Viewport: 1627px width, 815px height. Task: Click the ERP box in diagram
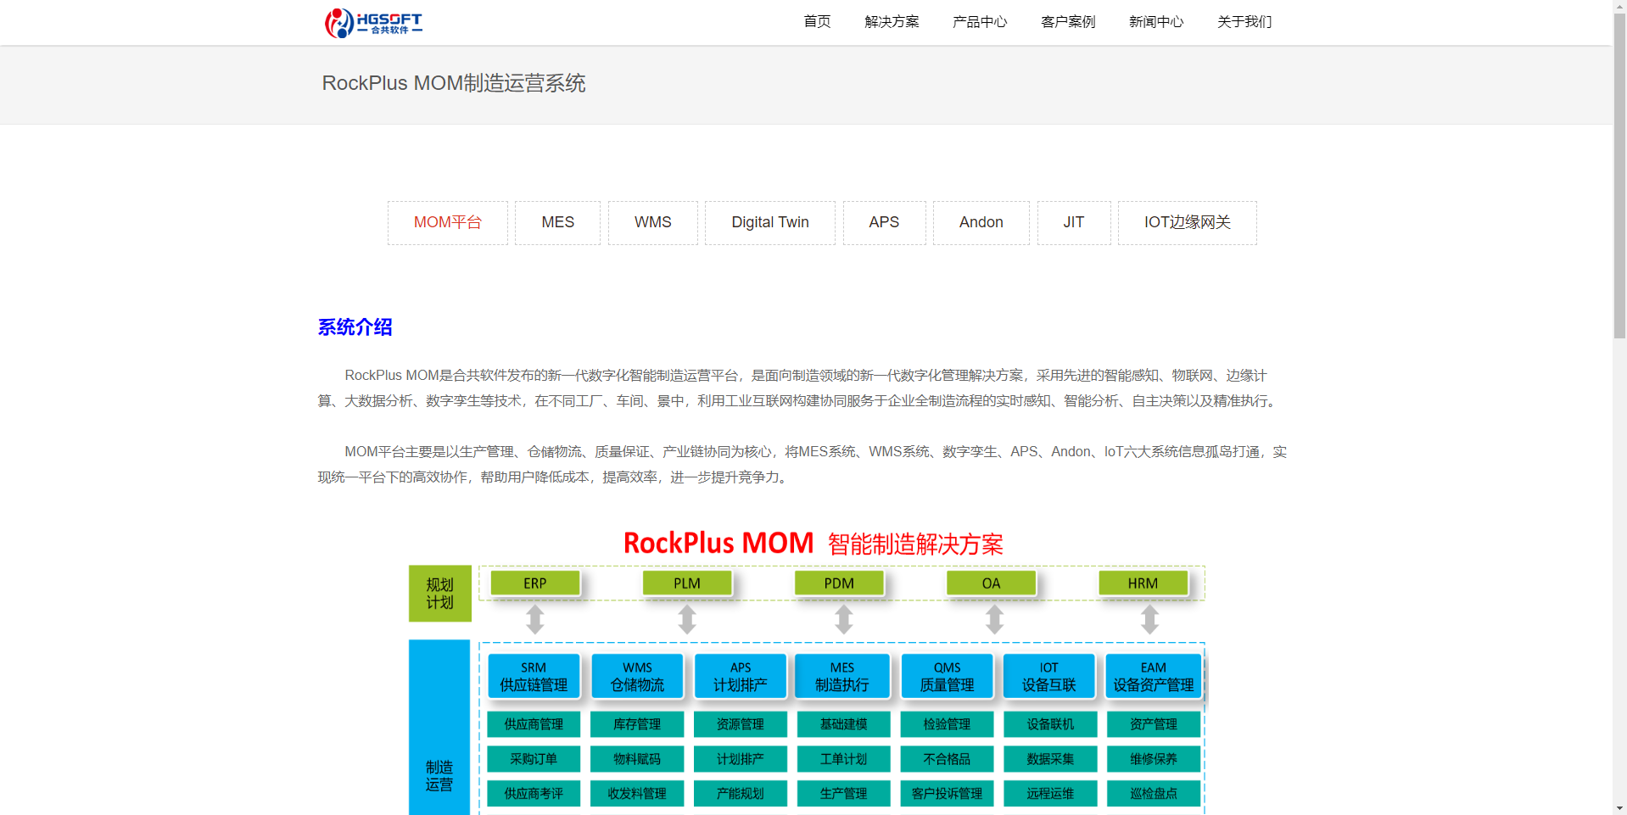coord(535,583)
